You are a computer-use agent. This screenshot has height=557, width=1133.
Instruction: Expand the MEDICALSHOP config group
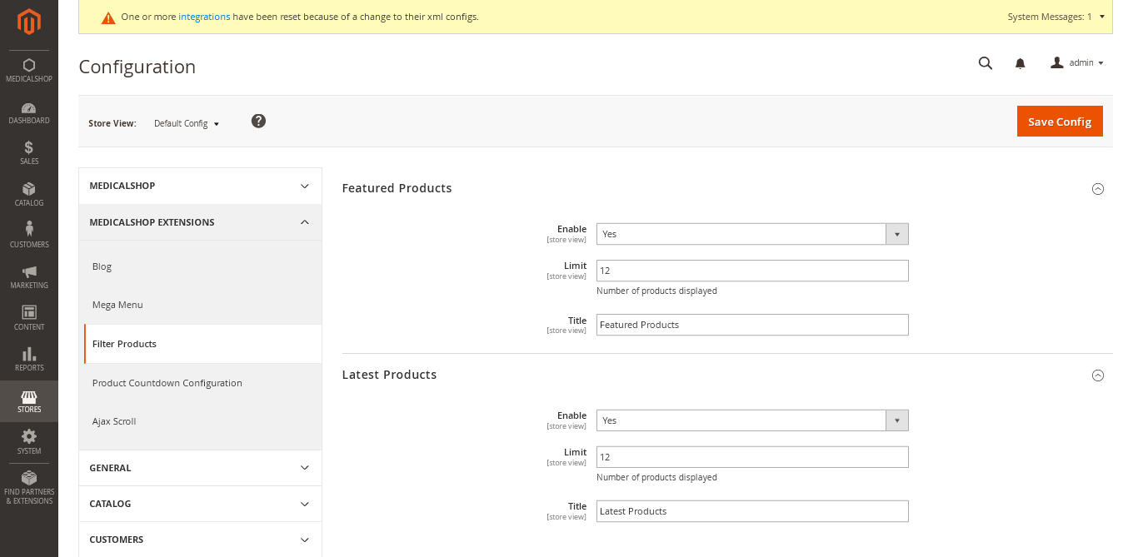pyautogui.click(x=200, y=186)
